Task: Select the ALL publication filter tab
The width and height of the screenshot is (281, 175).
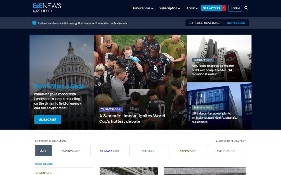Action: point(43,151)
